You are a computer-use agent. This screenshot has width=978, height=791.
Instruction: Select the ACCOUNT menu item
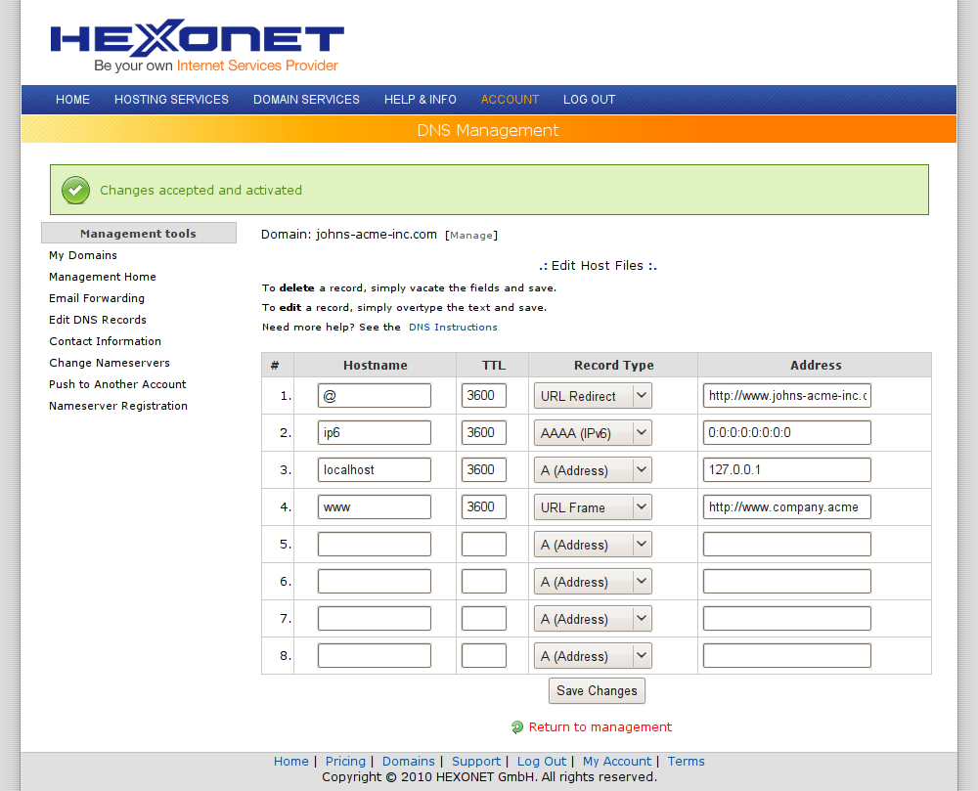(x=510, y=100)
